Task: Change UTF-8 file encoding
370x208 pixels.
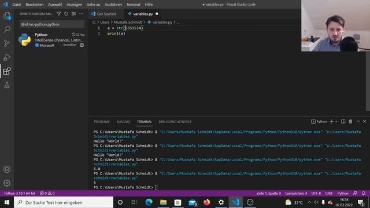Action: pos(316,193)
